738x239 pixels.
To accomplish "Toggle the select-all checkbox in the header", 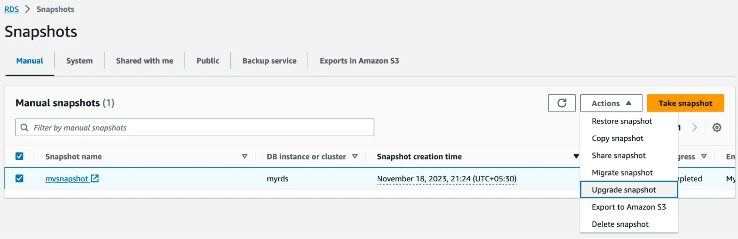I will tap(20, 156).
